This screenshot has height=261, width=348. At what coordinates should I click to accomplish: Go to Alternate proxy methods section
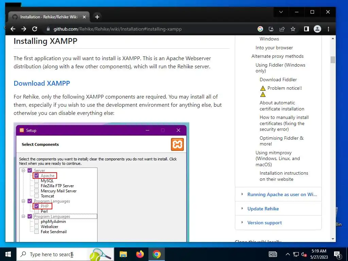point(277,56)
